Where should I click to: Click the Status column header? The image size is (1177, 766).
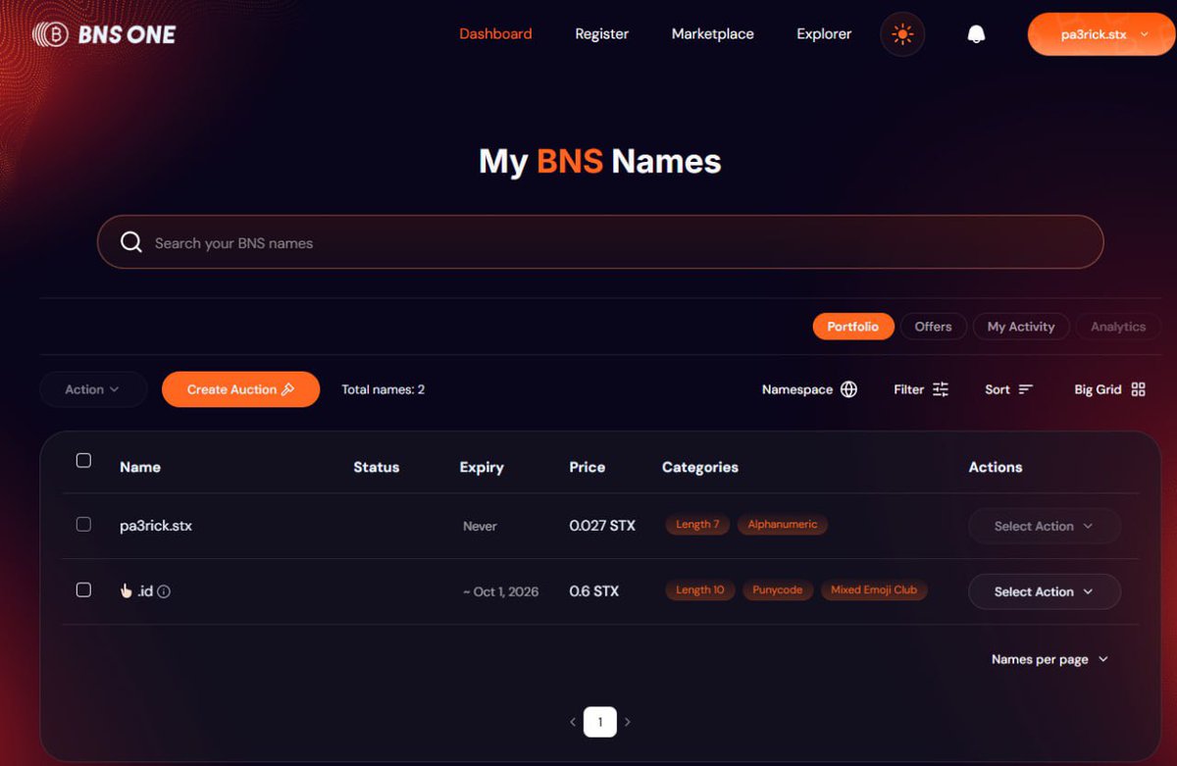[x=377, y=467]
